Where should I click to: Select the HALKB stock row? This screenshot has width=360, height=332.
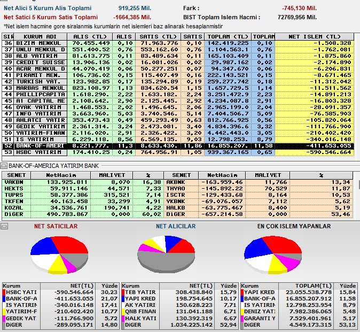coord(259,208)
